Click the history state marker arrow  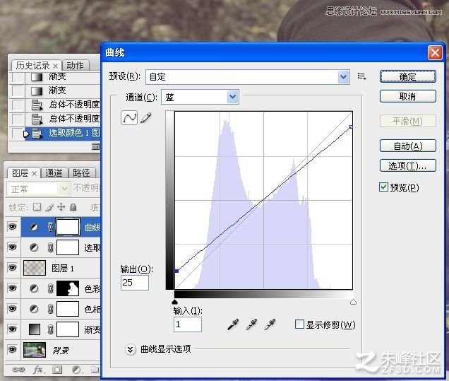(26, 134)
